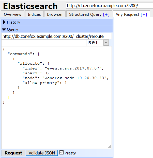153x158 pixels.
Task: Click the _cluster/reroute query URL field
Action: (56, 36)
